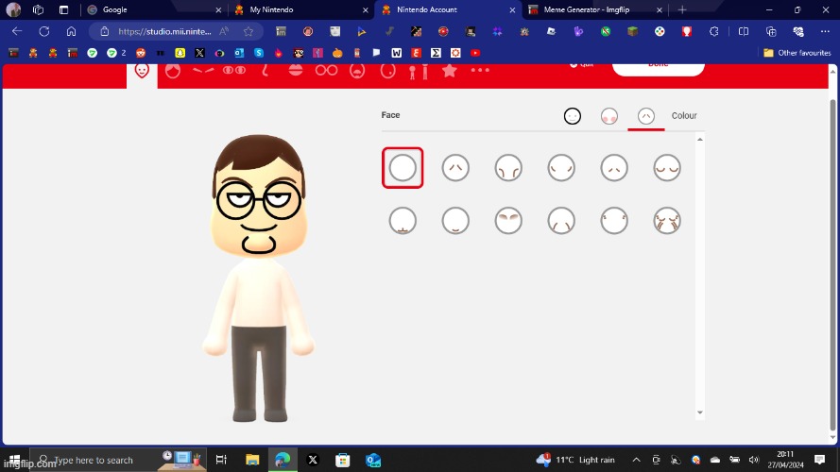Open the Other favourites folder
Screen dimensions: 840x472
797,53
